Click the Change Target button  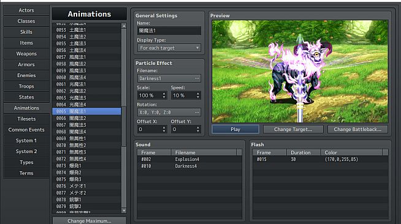click(293, 129)
